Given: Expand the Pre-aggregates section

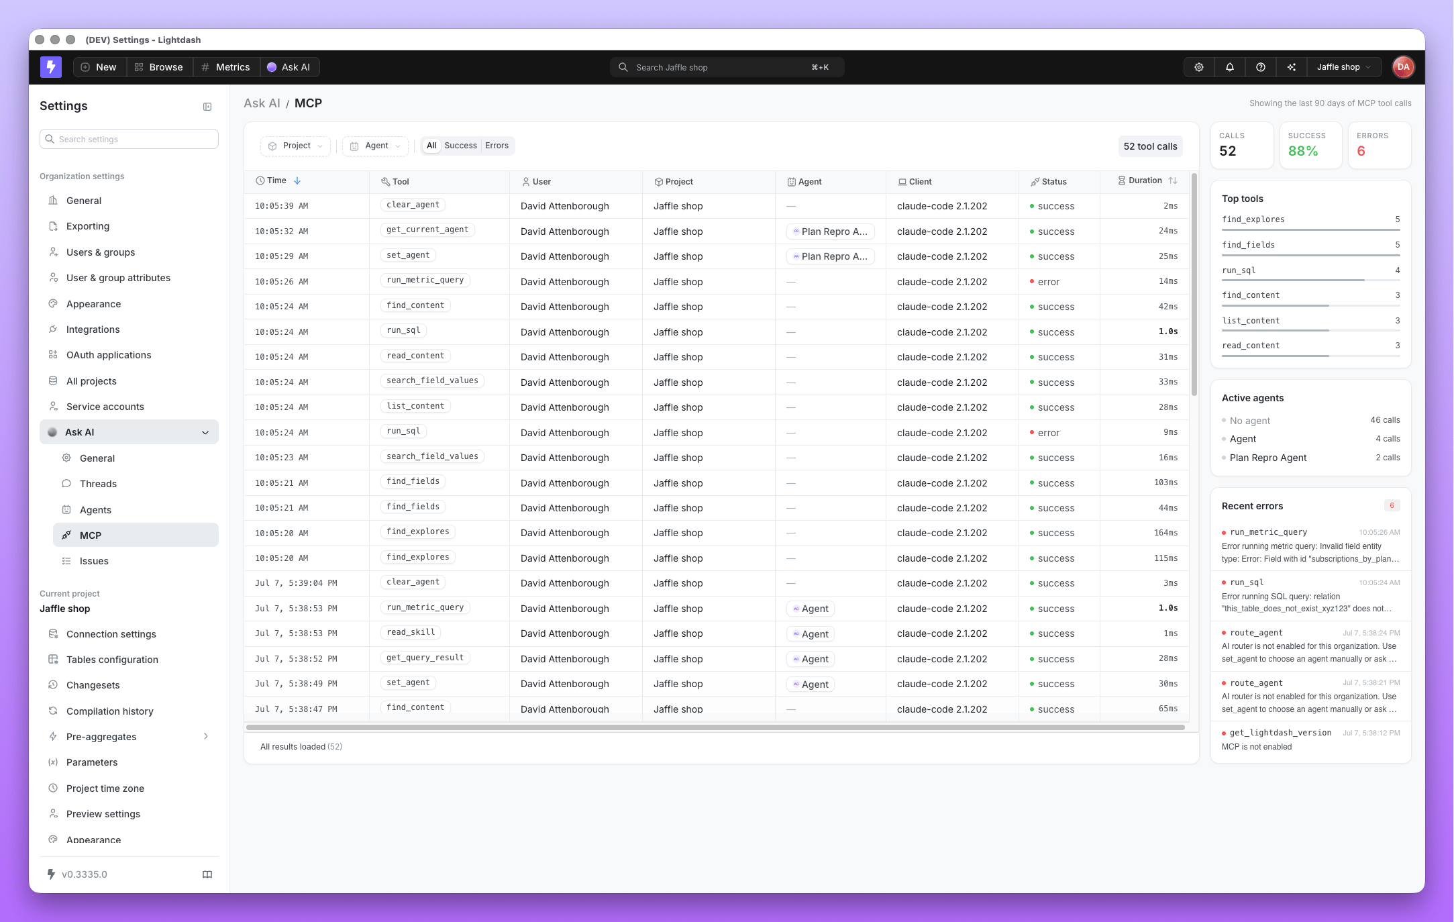Looking at the screenshot, I should [205, 737].
